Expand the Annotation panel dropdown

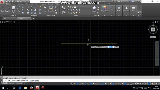[x=51, y=15]
